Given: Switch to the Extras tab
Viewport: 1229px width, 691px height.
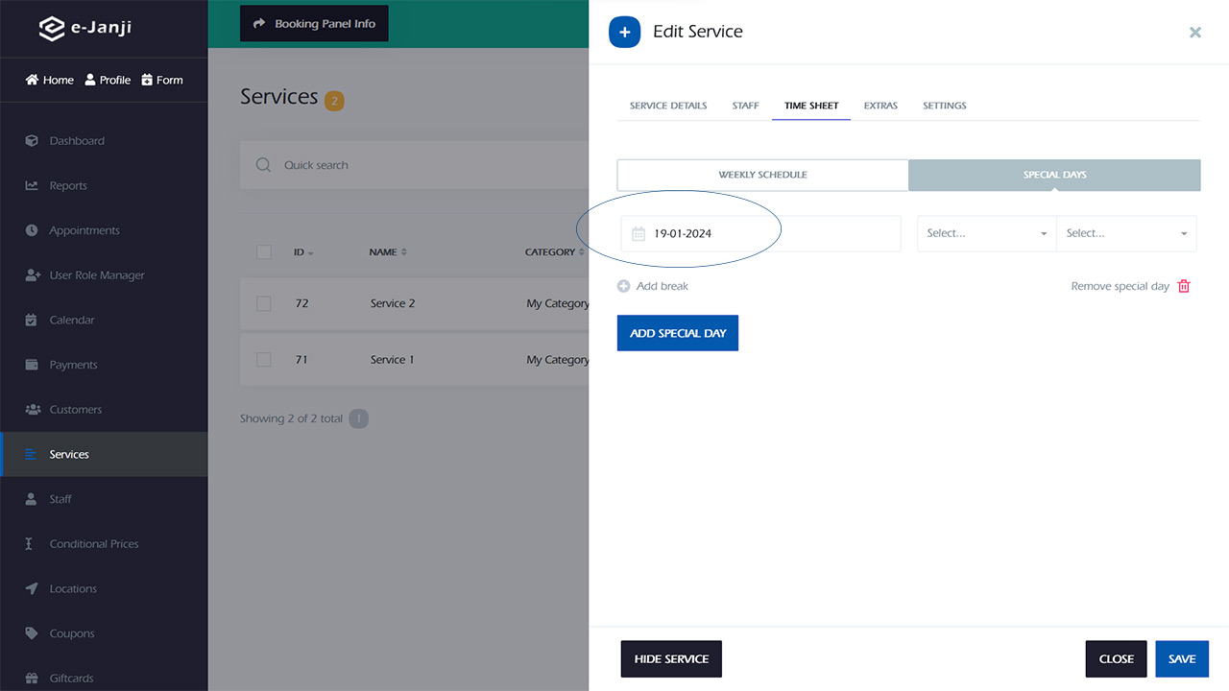Looking at the screenshot, I should [880, 106].
